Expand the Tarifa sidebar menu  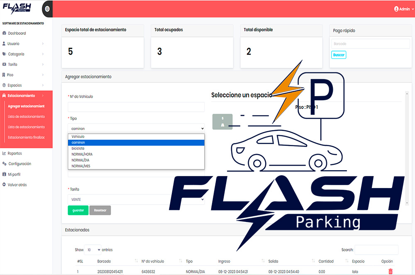tap(12, 64)
